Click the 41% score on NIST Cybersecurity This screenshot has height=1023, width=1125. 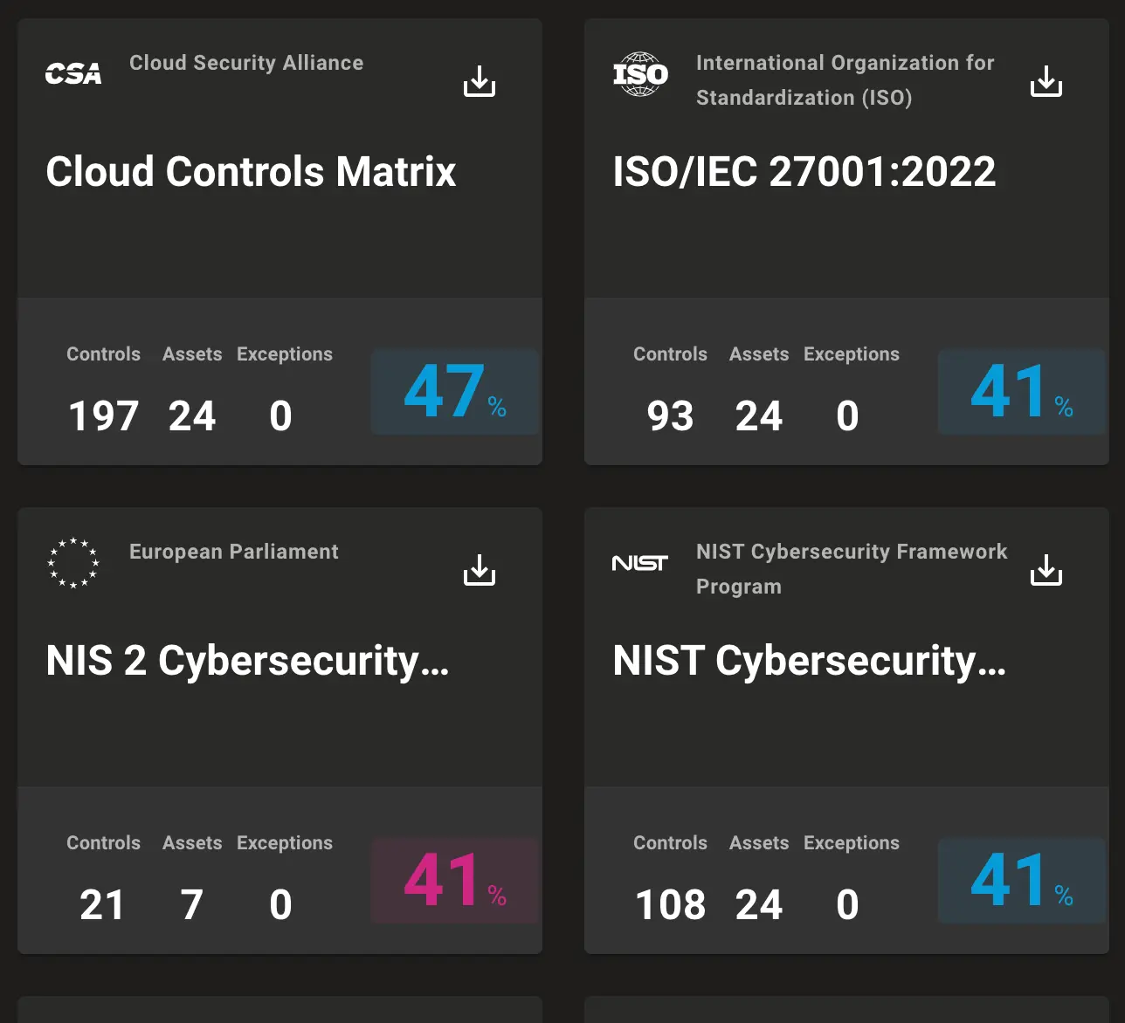pyautogui.click(x=1021, y=881)
